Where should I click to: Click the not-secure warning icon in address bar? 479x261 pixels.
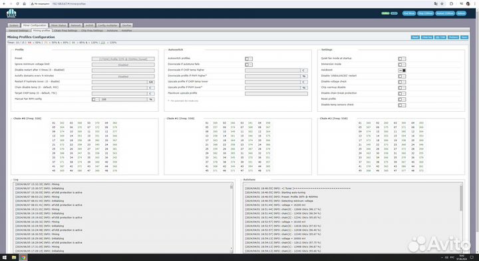click(x=33, y=4)
